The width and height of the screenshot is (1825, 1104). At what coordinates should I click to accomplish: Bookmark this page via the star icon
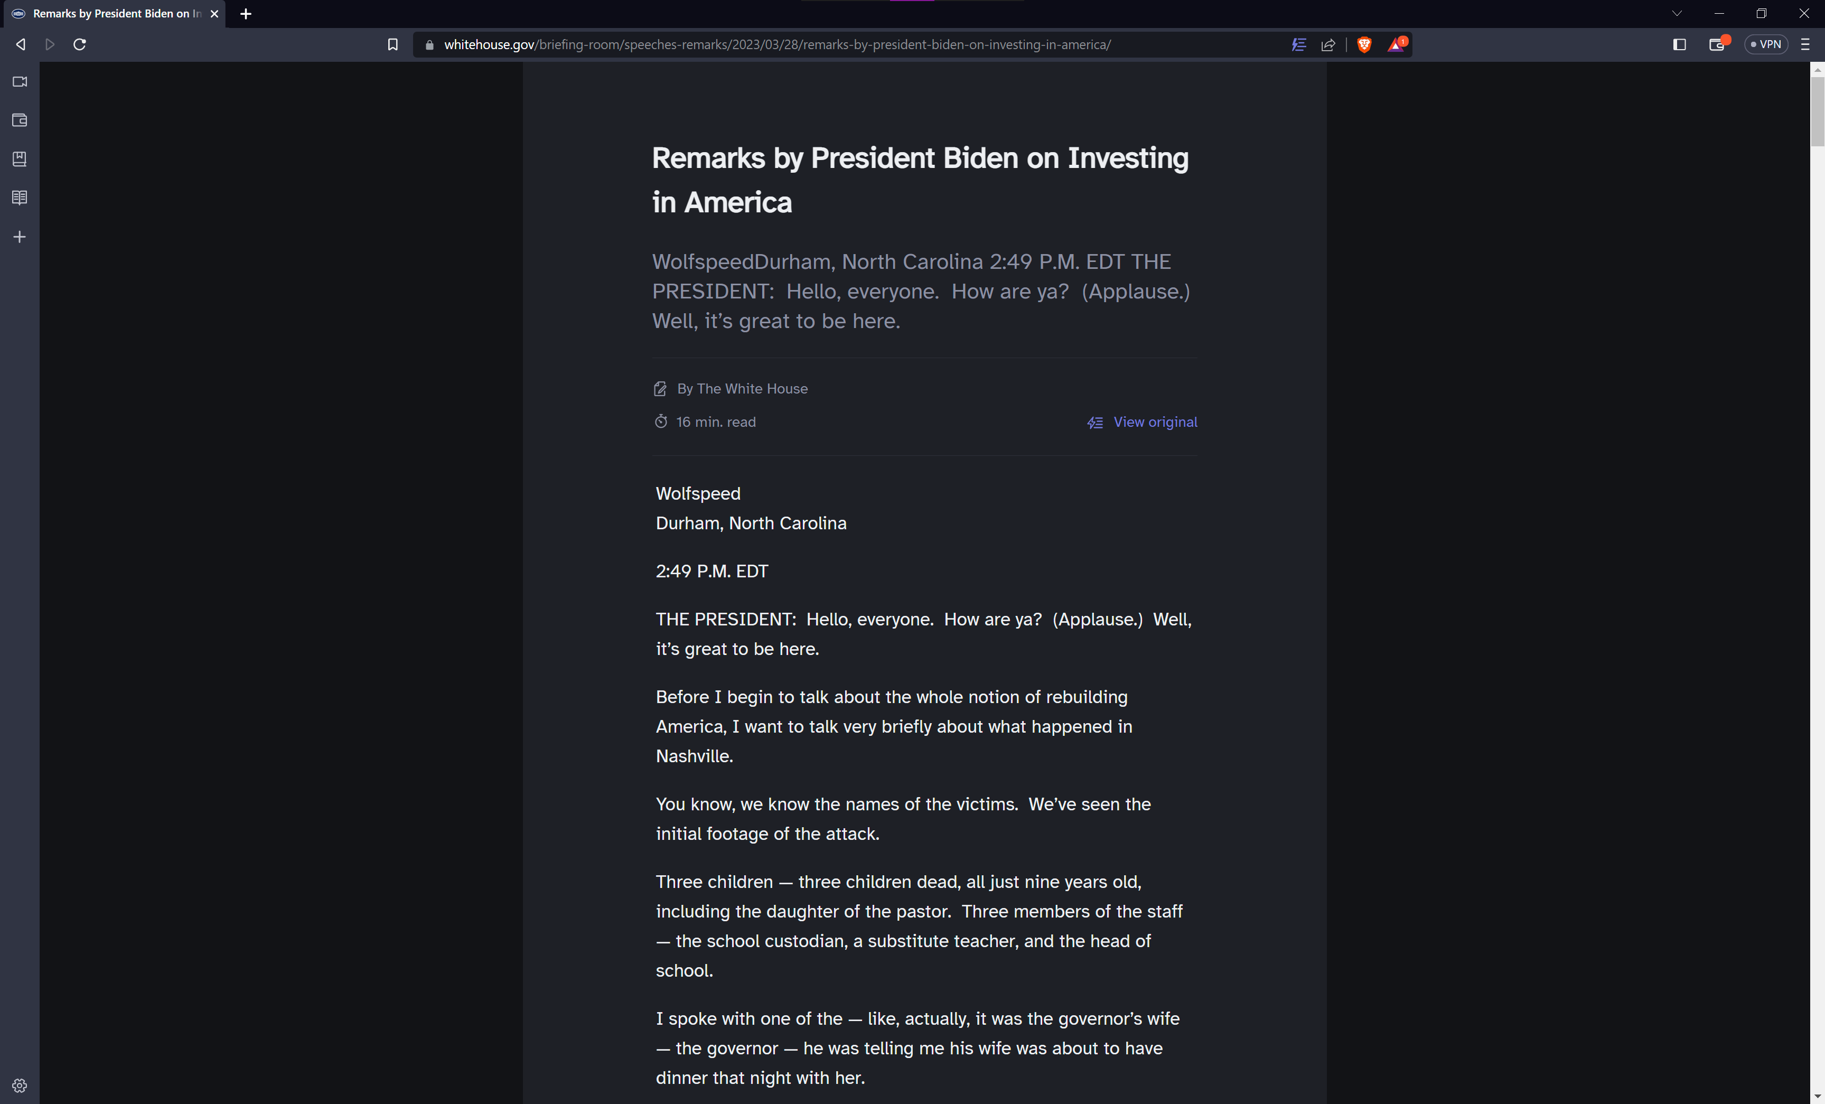(x=394, y=44)
